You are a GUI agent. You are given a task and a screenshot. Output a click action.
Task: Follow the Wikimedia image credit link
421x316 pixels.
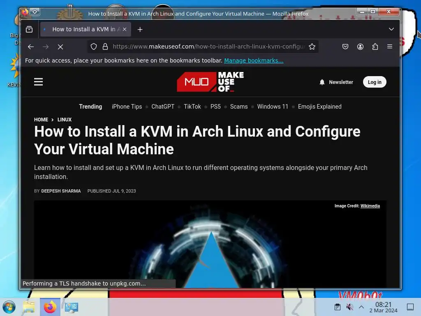pyautogui.click(x=370, y=206)
